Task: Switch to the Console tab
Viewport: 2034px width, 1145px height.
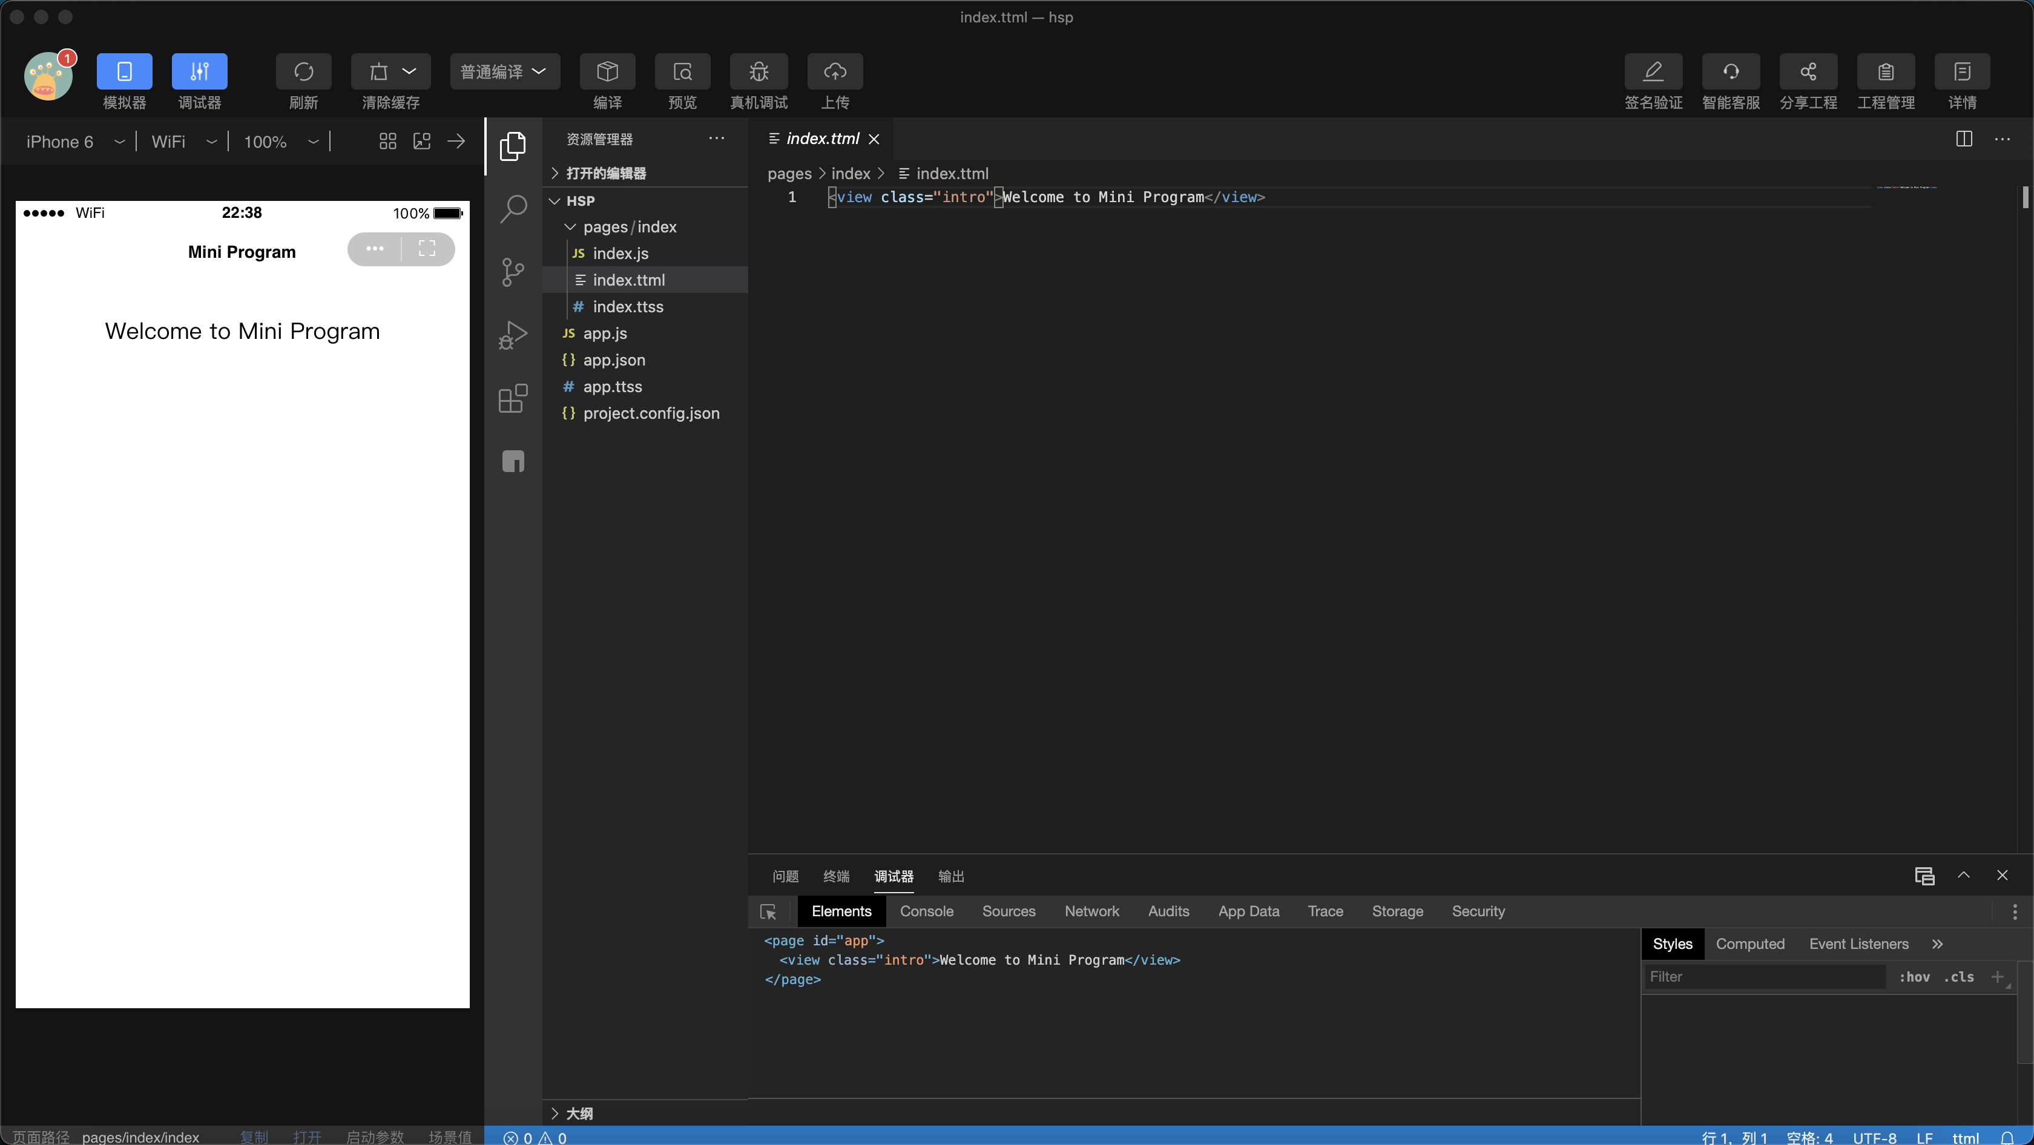Action: 926,911
